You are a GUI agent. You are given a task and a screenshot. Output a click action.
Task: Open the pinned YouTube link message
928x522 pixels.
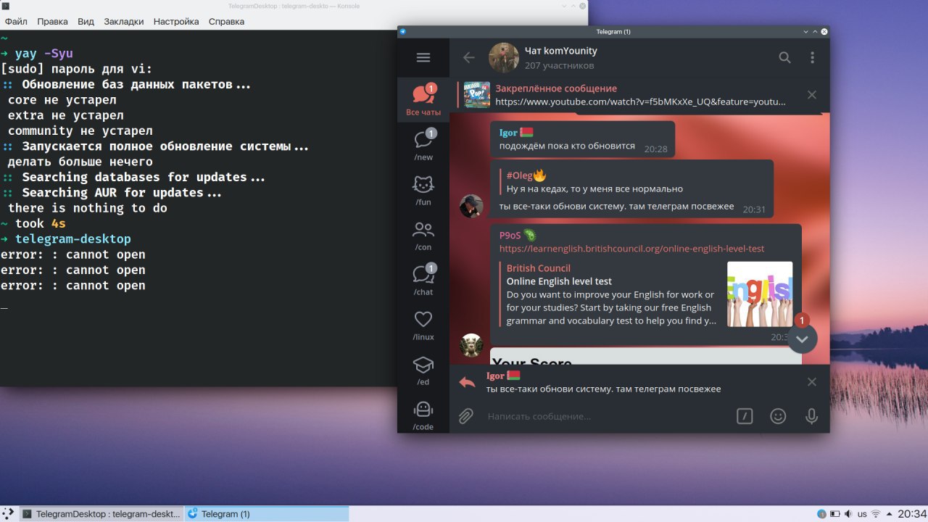pos(640,95)
